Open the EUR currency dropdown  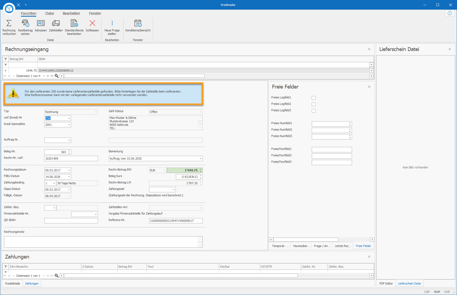click(165, 170)
